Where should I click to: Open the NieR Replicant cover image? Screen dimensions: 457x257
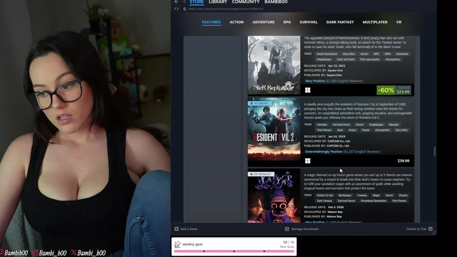pos(274,65)
